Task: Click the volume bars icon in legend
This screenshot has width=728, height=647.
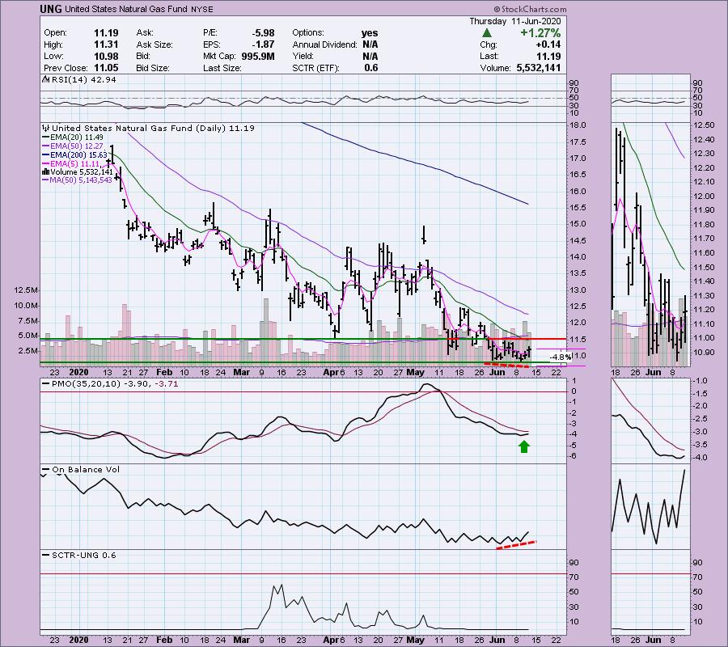Action: click(x=46, y=171)
